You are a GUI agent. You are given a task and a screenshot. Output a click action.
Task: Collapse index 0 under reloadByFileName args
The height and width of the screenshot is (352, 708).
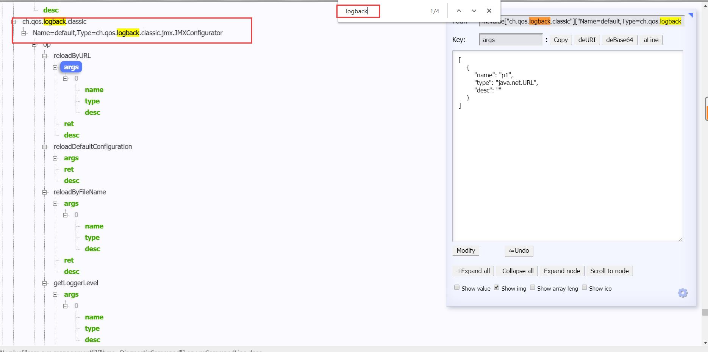(x=66, y=215)
